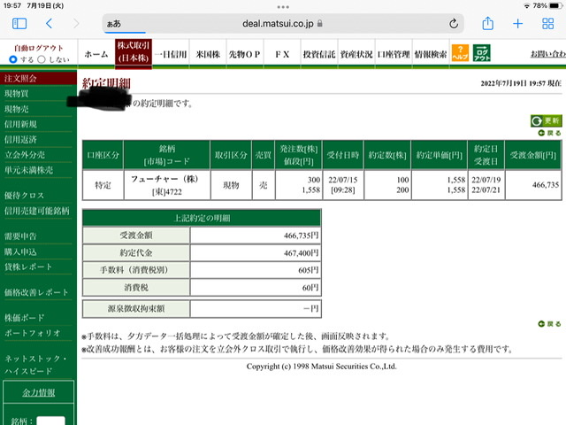This screenshot has height=425, width=566.
Task: Click the 受渡金額 466,735 table cell
Action: (533, 185)
